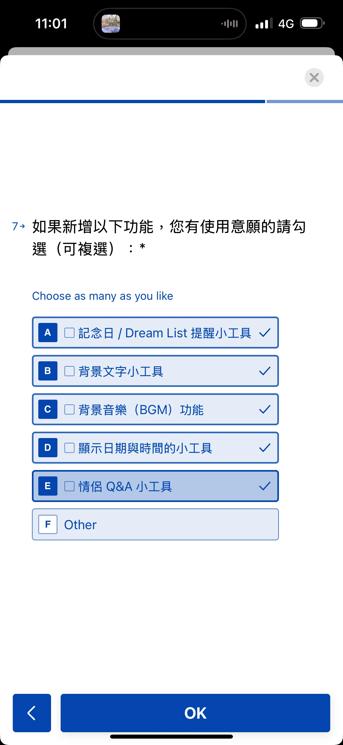Tap the E key badge icon

point(48,486)
